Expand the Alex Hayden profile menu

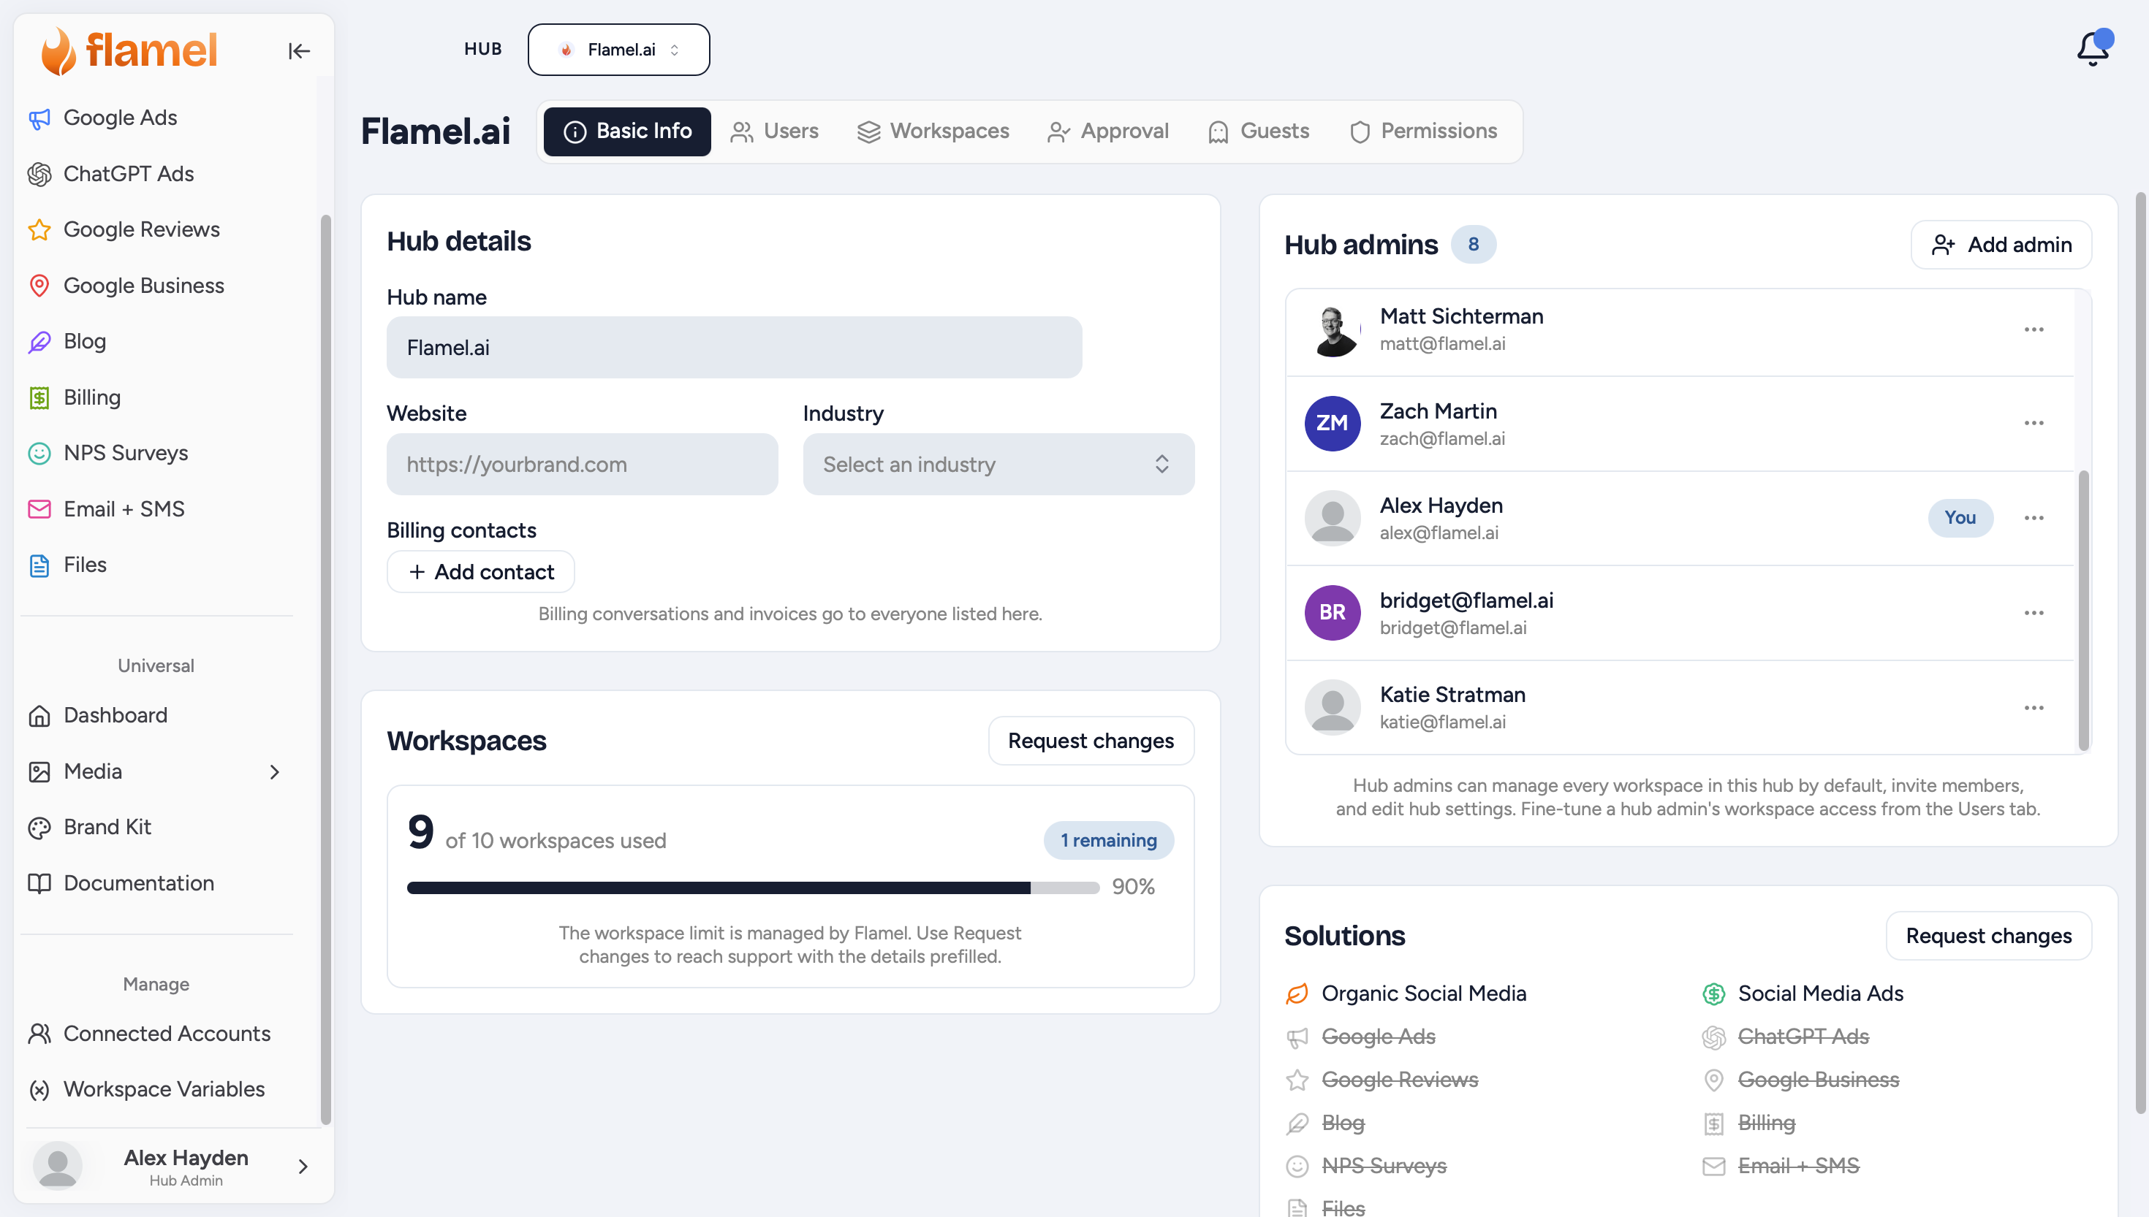[303, 1166]
